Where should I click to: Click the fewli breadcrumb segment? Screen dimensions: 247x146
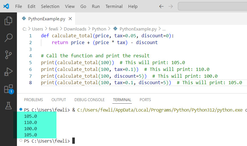pos(53,29)
